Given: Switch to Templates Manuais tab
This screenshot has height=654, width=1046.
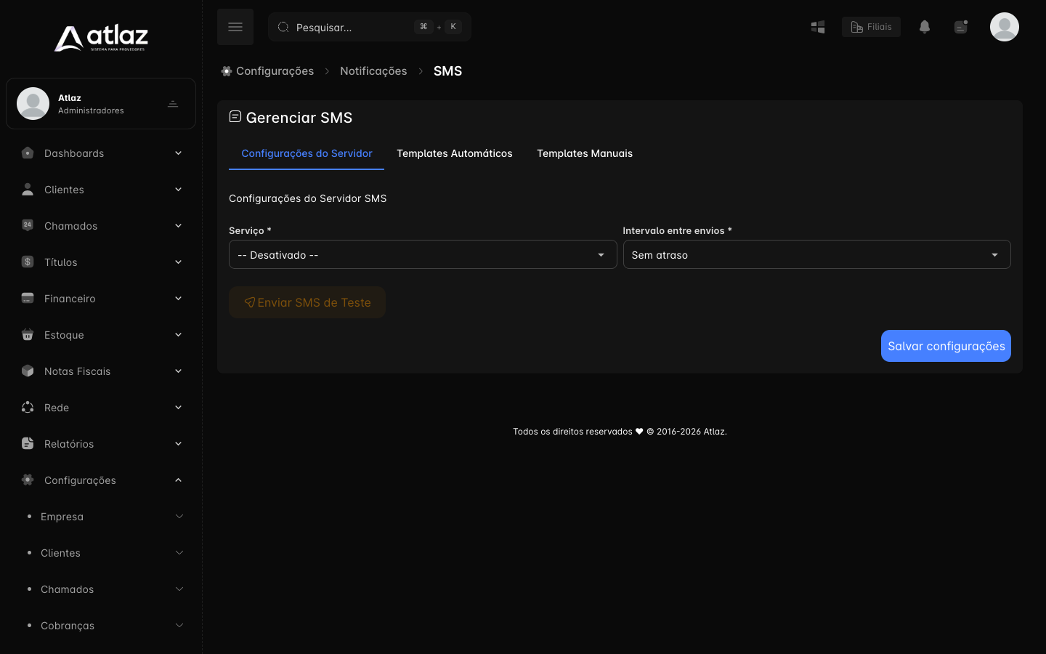Looking at the screenshot, I should (585, 153).
